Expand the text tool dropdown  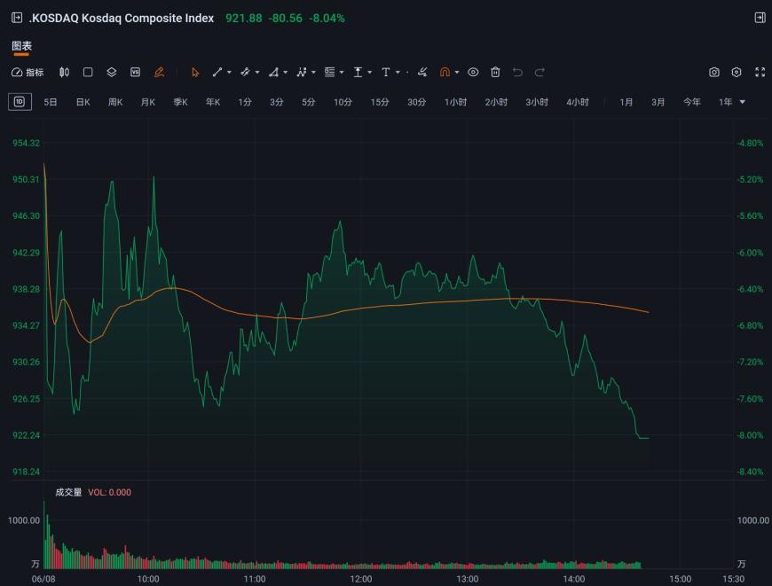click(398, 73)
